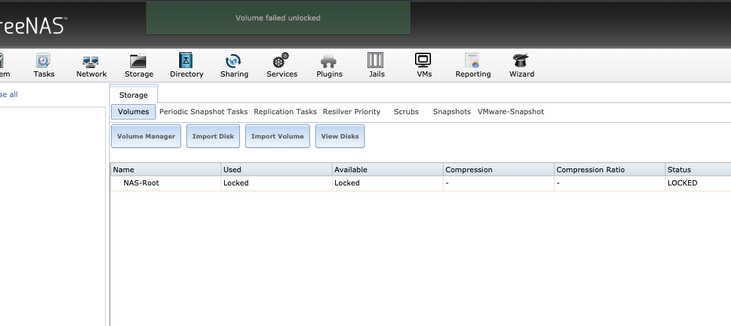Sort by the Compression column header
731x326 pixels.
(498, 170)
